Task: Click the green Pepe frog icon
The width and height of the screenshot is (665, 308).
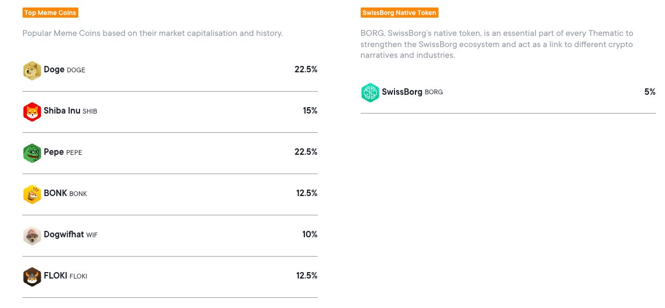Action: pos(32,153)
